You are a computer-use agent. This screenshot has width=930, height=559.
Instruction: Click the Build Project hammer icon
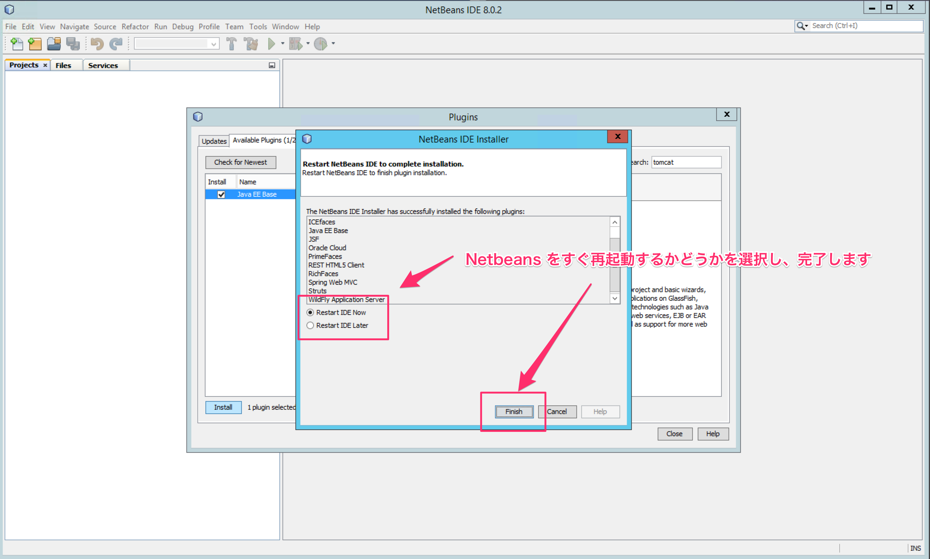pyautogui.click(x=231, y=44)
